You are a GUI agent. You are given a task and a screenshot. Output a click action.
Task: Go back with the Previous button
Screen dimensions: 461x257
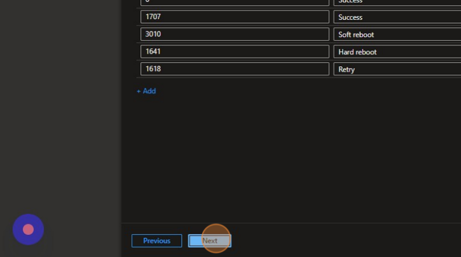tap(157, 241)
